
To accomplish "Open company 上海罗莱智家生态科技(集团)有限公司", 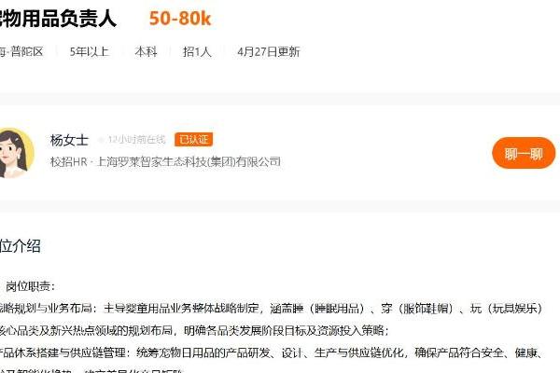I will coord(189,162).
